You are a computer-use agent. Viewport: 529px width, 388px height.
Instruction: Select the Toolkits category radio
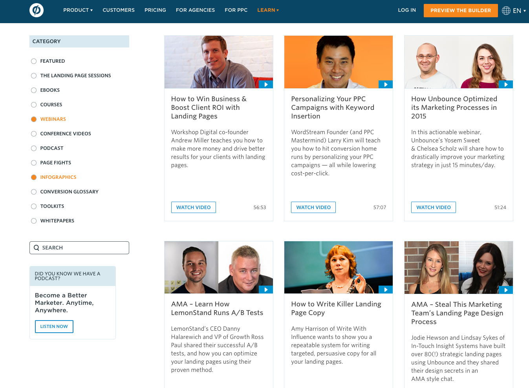tap(34, 206)
